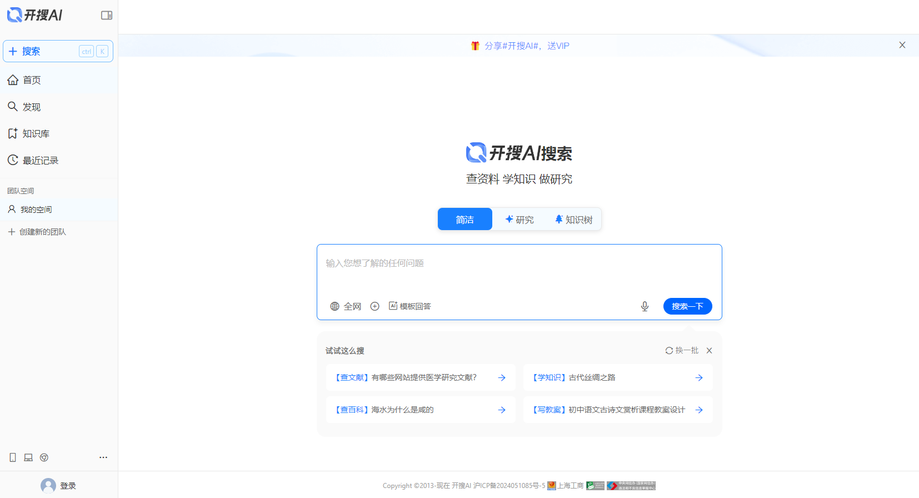Screen dimensions: 919x498
Task: Open 最近记录 in the sidebar
Action: [58, 160]
